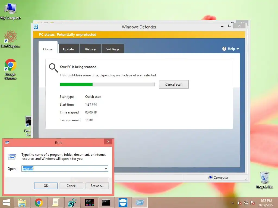Open the DataWagon desktop shortcut
This screenshot has width=278, height=208.
pos(11,39)
